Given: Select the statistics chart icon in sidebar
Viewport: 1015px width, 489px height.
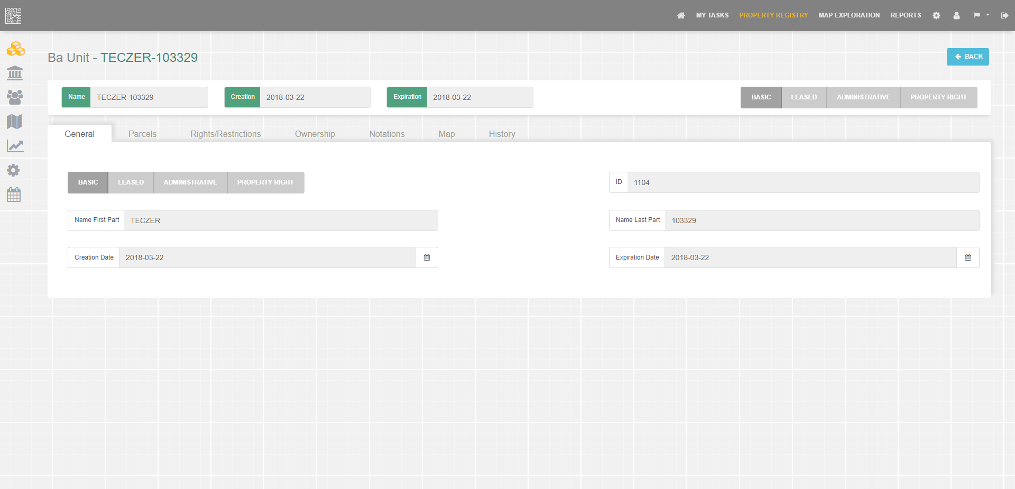Looking at the screenshot, I should (x=15, y=146).
